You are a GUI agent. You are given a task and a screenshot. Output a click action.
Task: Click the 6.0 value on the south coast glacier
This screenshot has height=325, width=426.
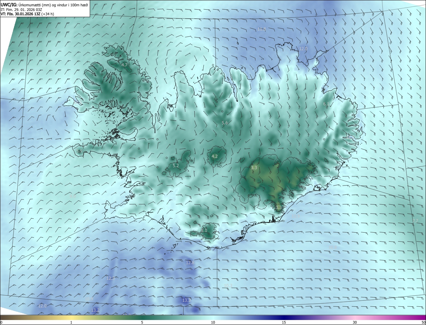point(204,230)
